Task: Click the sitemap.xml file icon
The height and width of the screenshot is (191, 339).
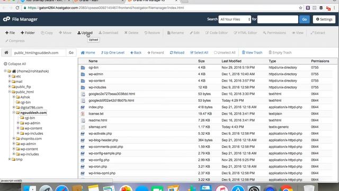Action: (83, 127)
